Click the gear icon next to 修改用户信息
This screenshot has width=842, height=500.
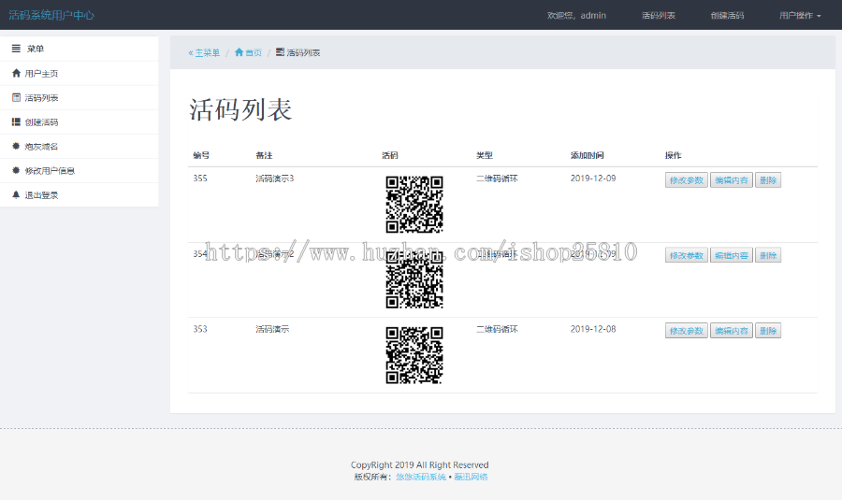16,170
